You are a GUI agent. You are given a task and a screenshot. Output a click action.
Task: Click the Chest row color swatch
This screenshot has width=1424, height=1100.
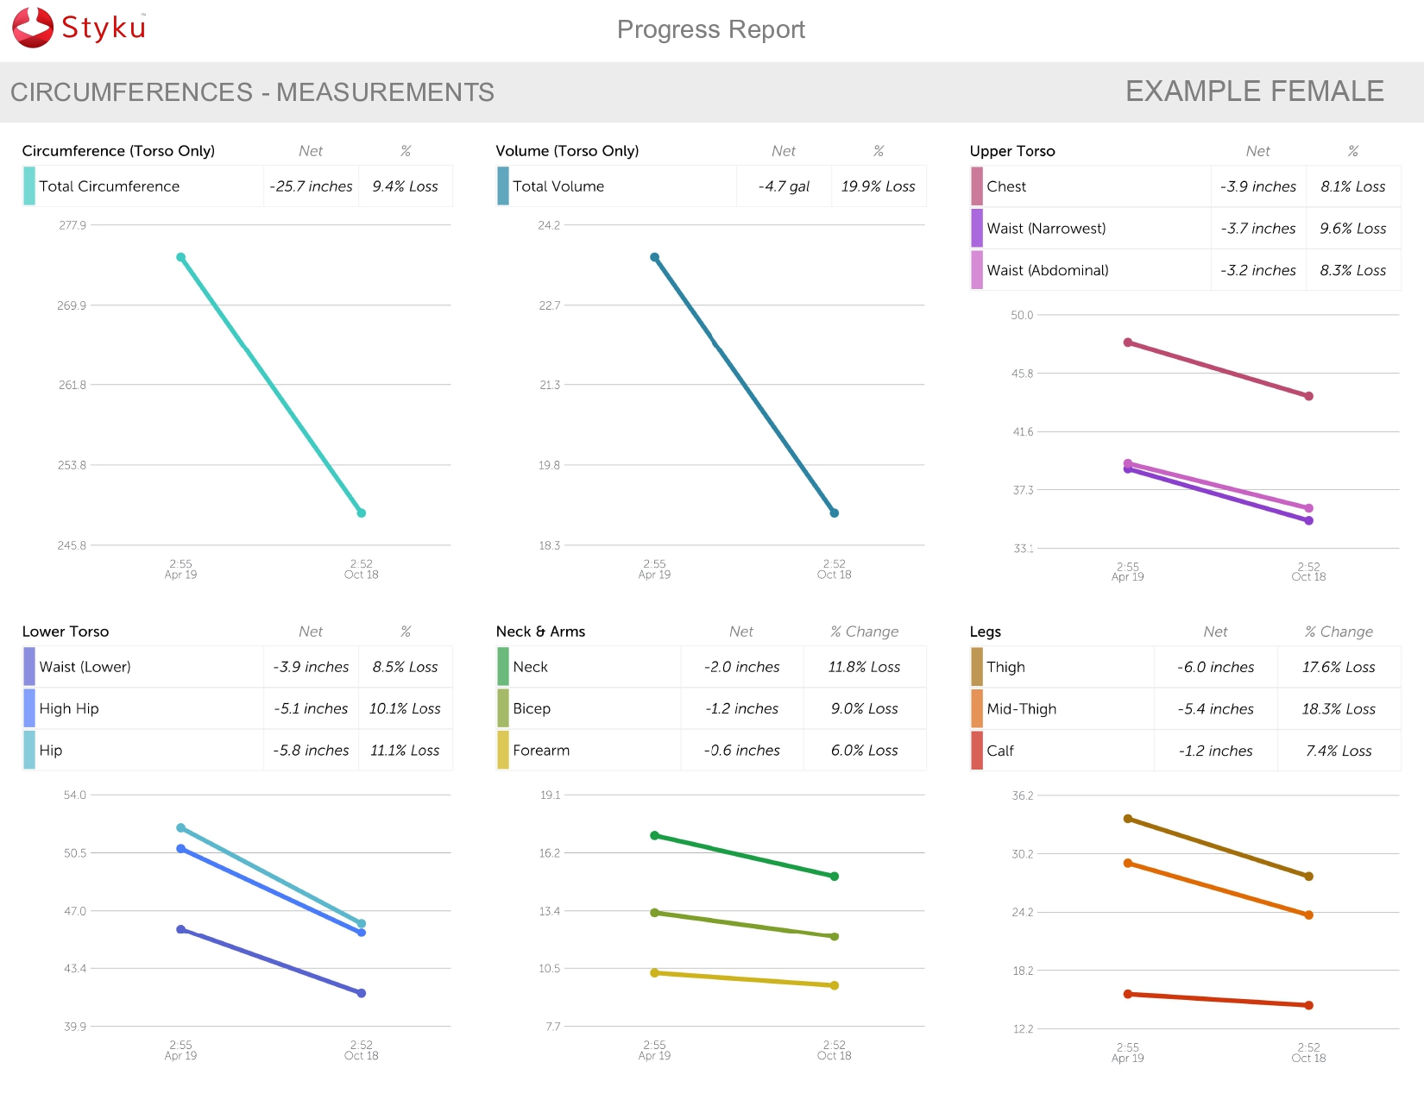977,186
